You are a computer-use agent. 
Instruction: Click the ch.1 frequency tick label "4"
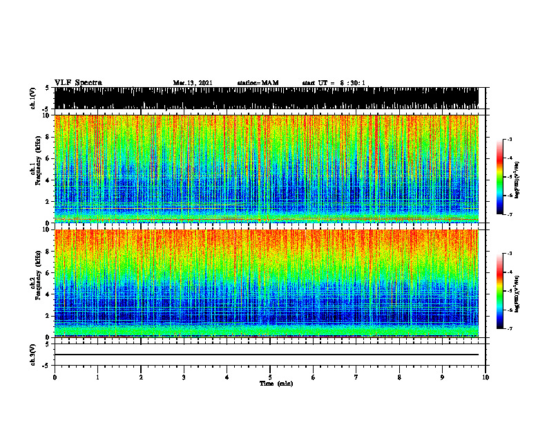[x=48, y=180]
